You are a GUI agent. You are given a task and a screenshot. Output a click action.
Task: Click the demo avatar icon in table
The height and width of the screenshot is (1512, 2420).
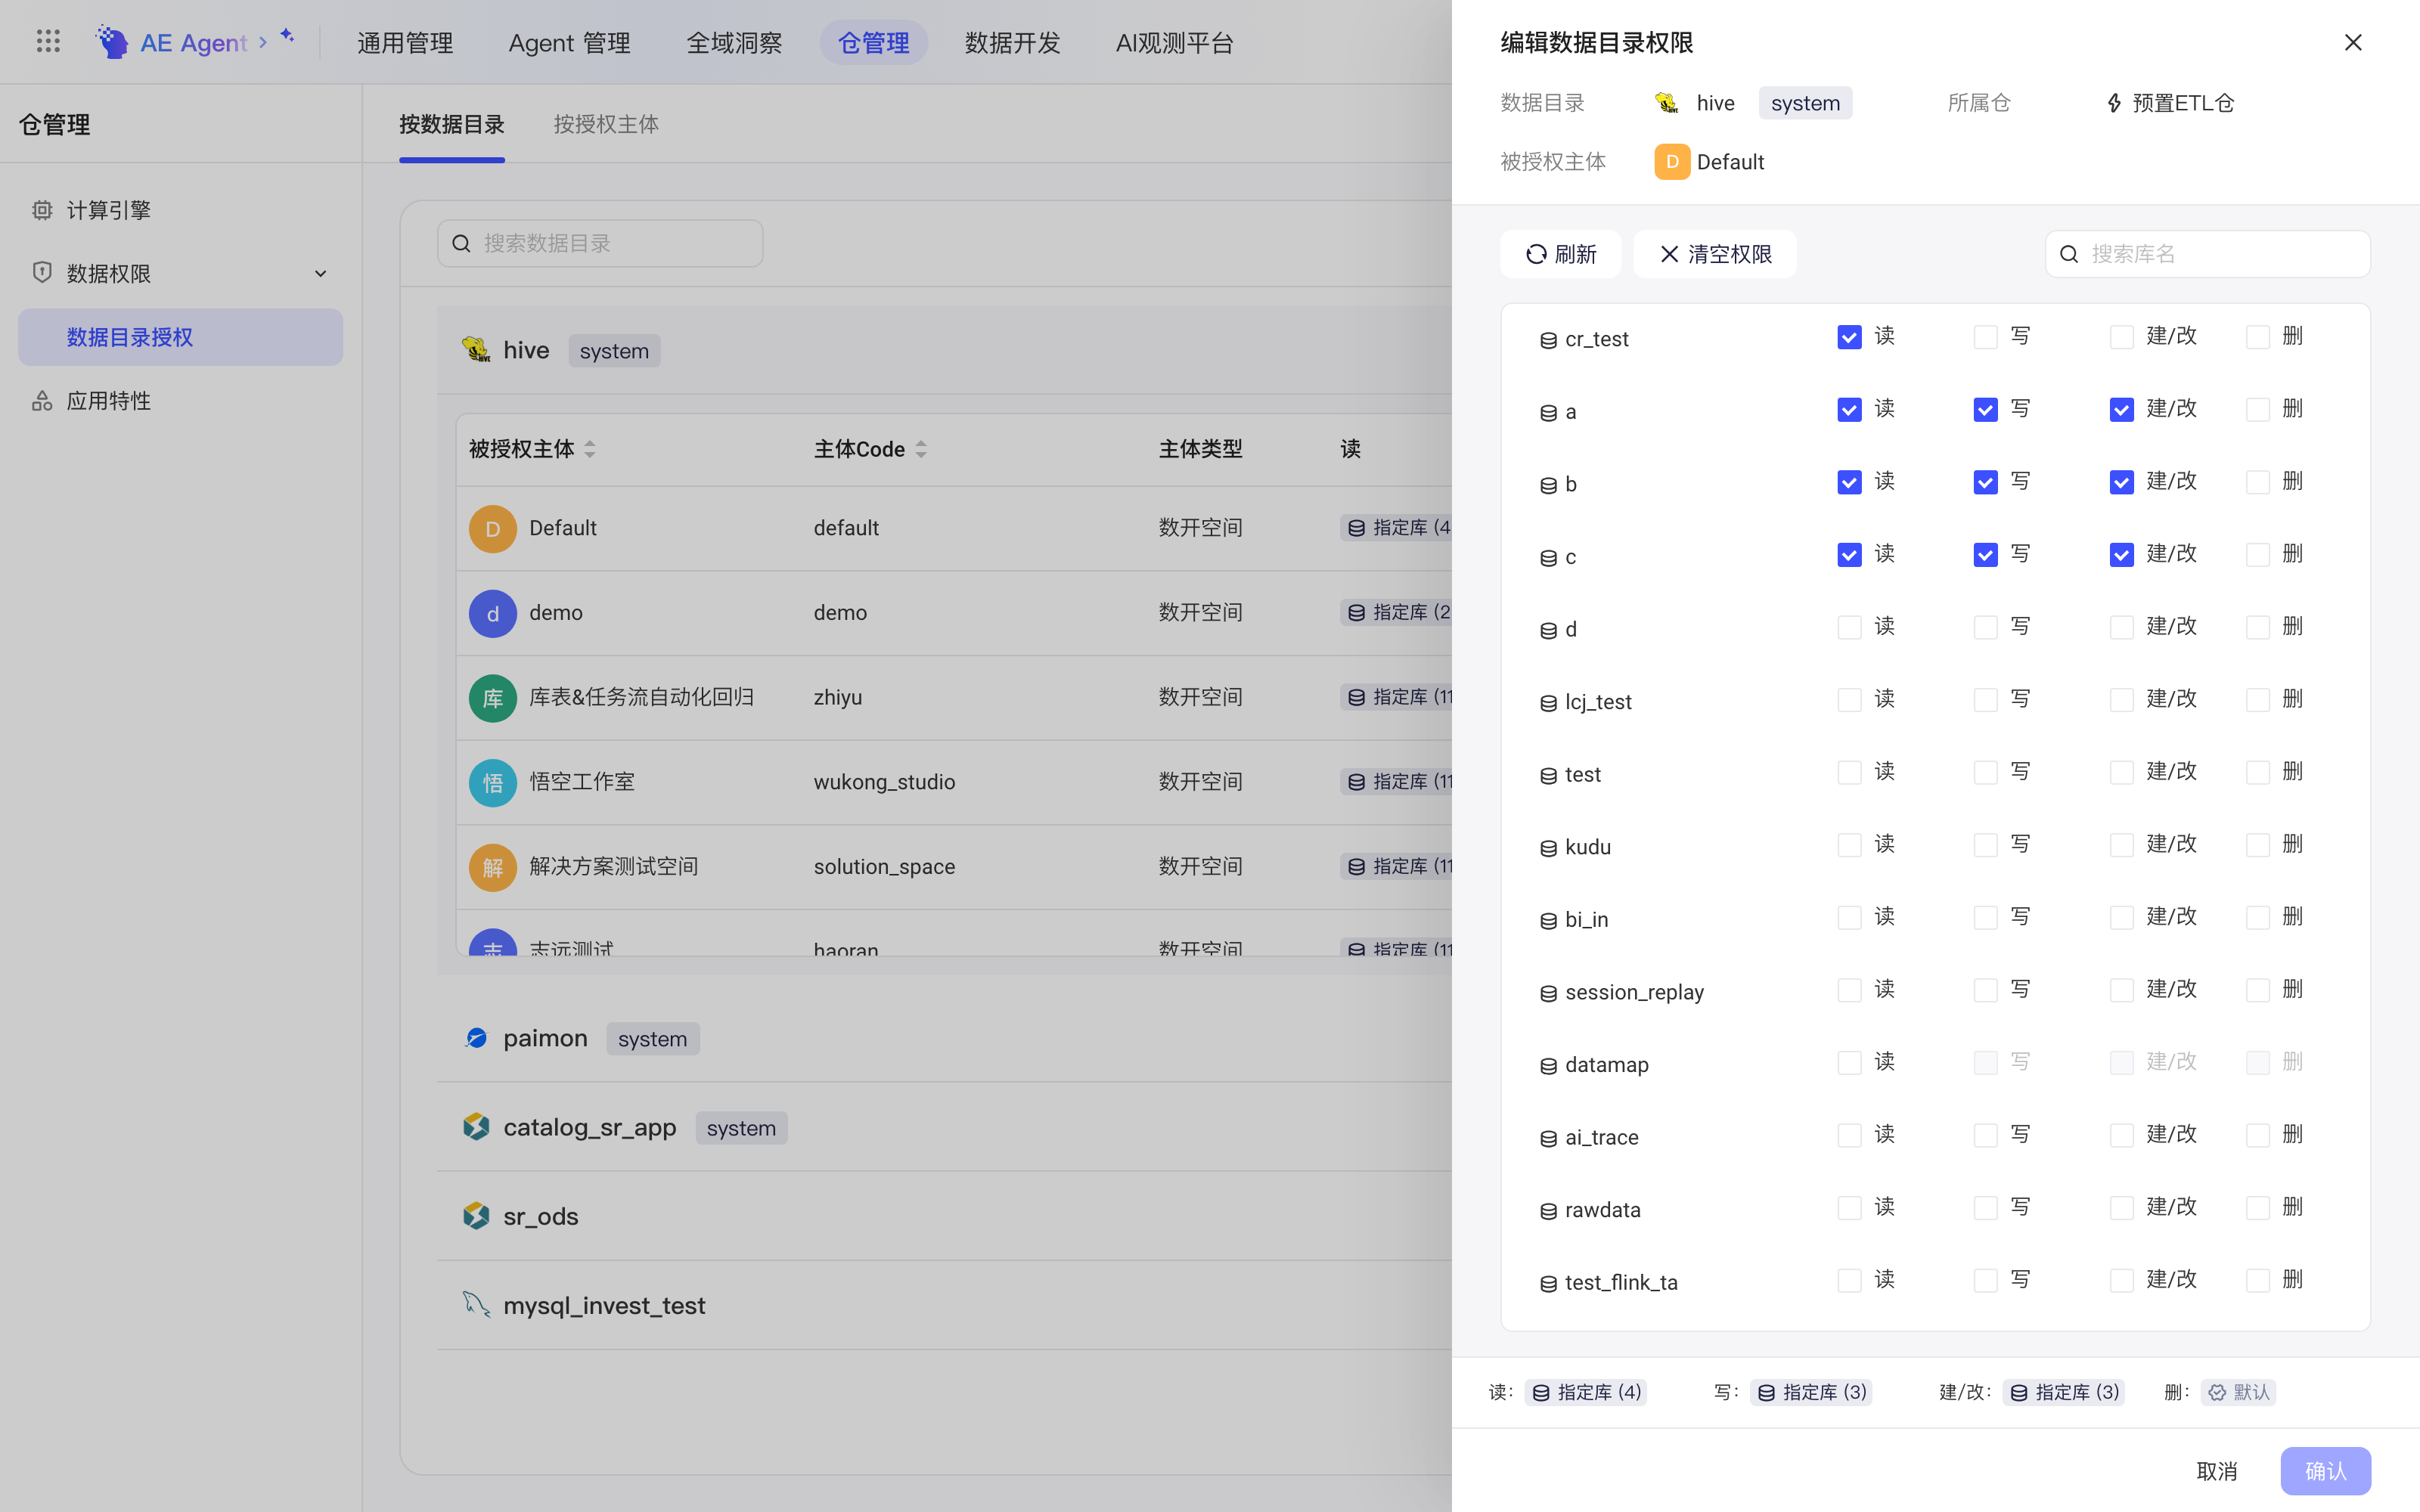point(493,614)
